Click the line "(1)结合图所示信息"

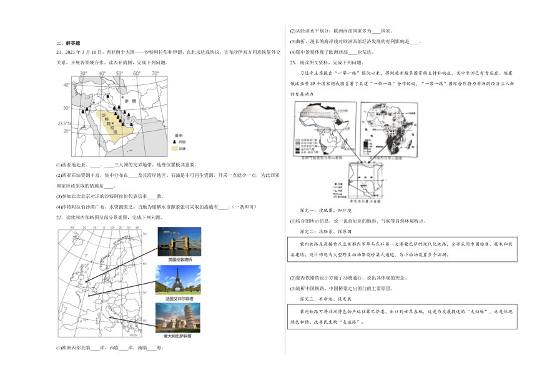[358, 221]
